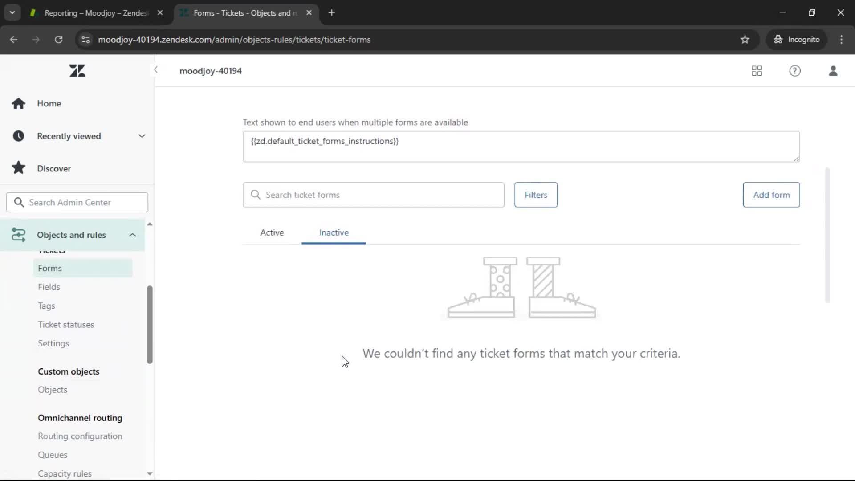Image resolution: width=855 pixels, height=481 pixels.
Task: Click the sidebar scroll down arrow
Action: (x=150, y=473)
